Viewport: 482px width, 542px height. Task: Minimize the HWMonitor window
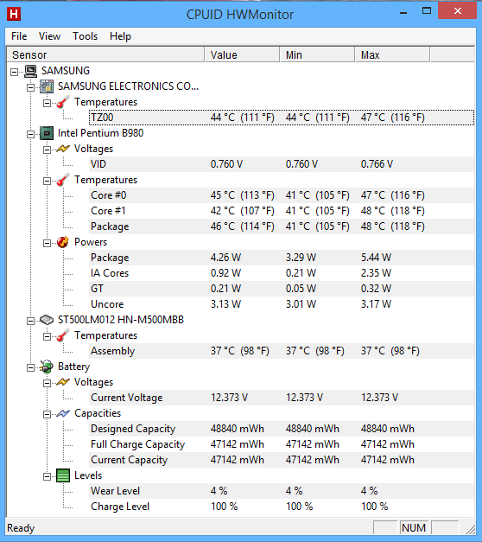(x=403, y=11)
